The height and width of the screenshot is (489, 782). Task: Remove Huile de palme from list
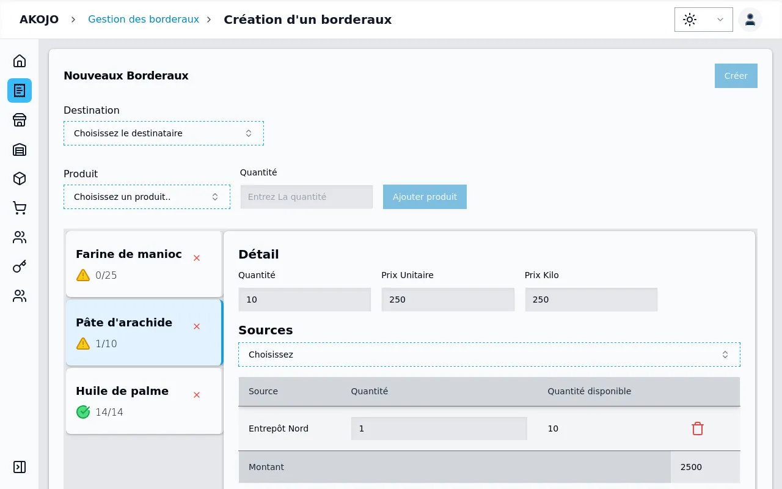tap(197, 395)
